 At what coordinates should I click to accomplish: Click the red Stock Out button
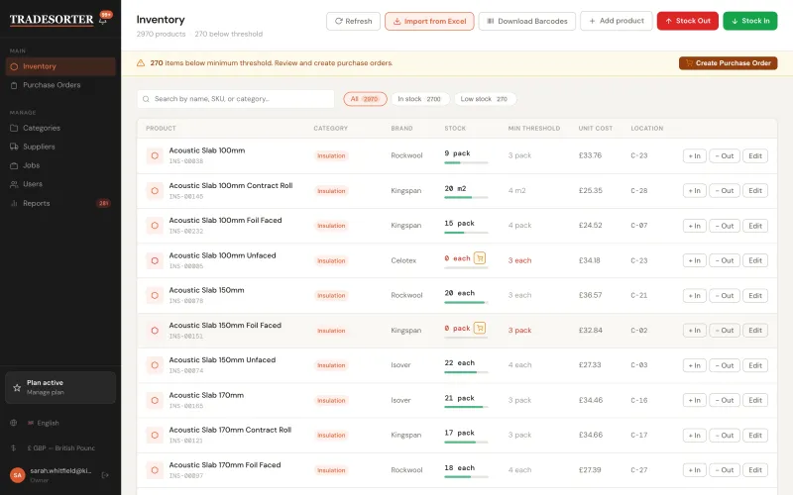[687, 21]
